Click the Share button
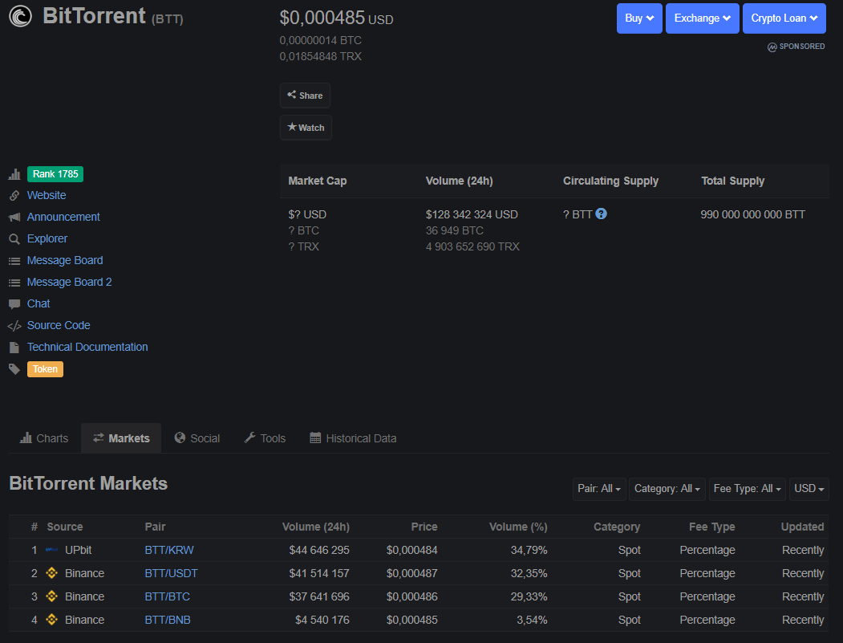Viewport: 843px width, 643px height. 305,95
